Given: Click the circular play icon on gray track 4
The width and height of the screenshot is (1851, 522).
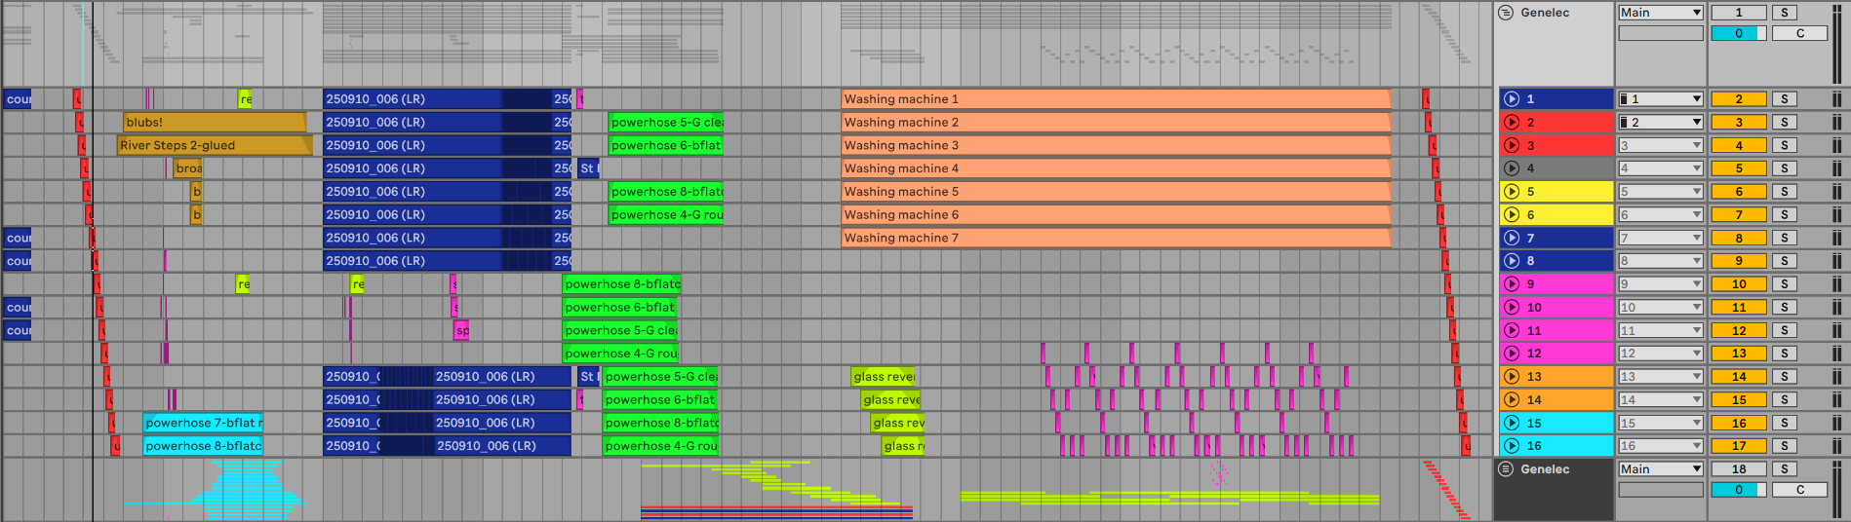Looking at the screenshot, I should click(x=1512, y=168).
